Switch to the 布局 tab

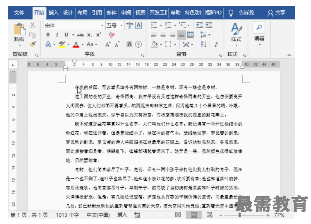pyautogui.click(x=83, y=13)
